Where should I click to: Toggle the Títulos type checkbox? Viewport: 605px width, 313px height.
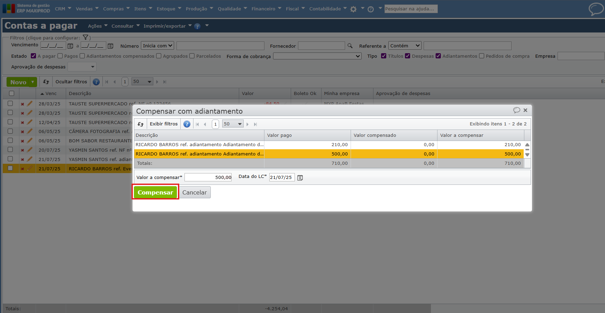pyautogui.click(x=384, y=56)
